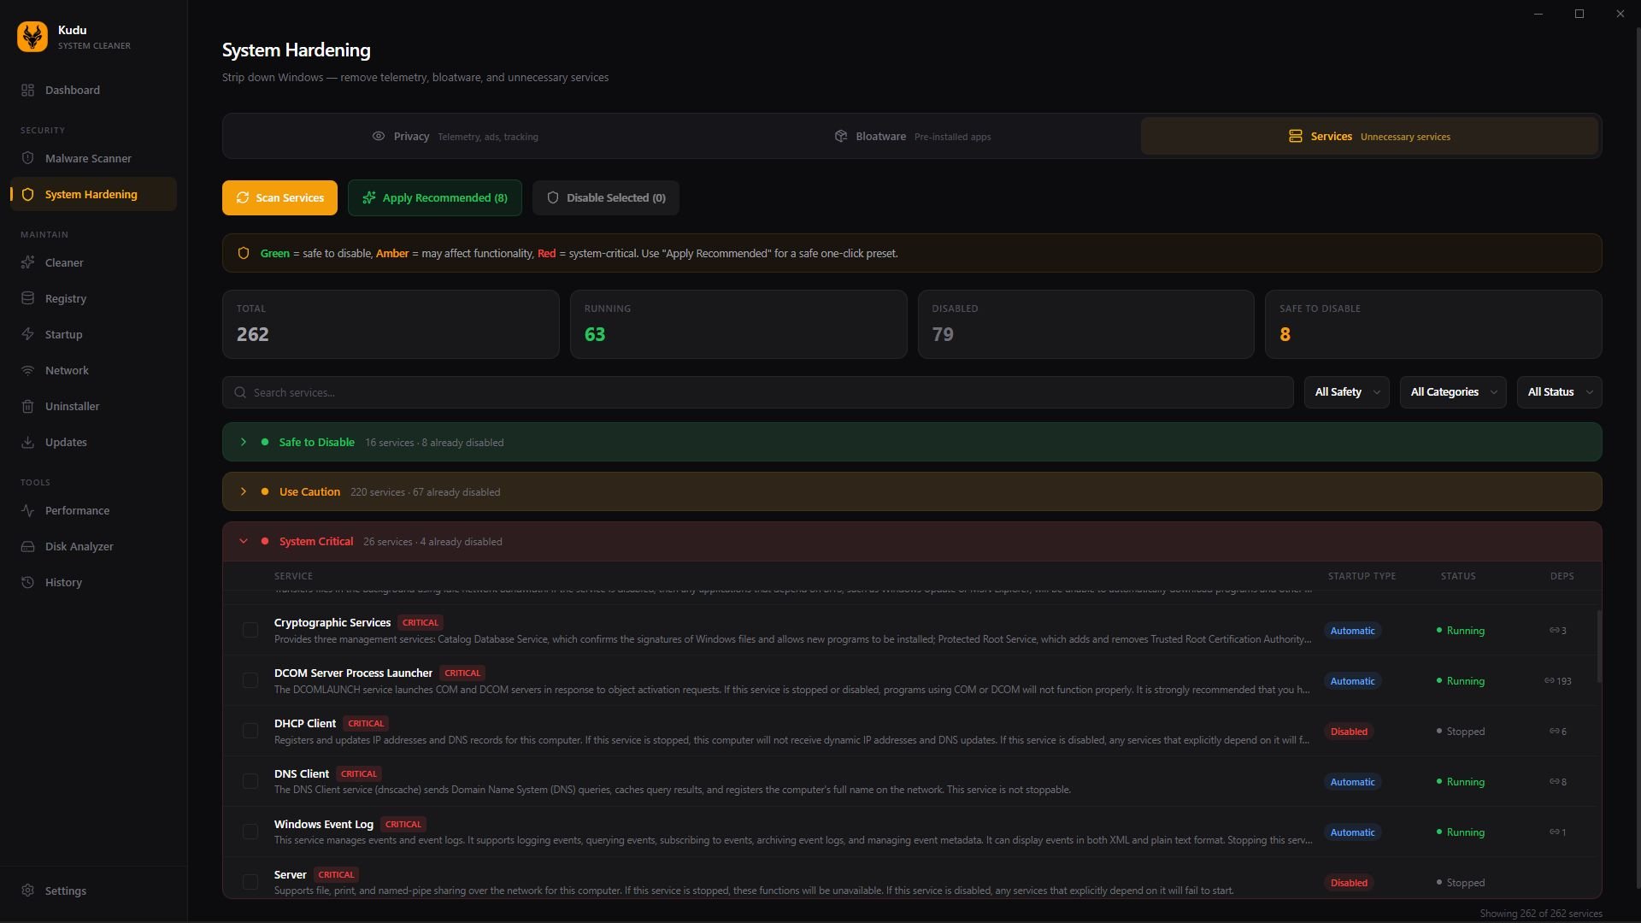Click the Settings gear icon
1641x923 pixels.
click(27, 891)
